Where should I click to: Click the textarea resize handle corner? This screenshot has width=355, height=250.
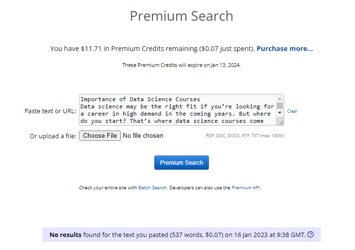click(x=281, y=122)
